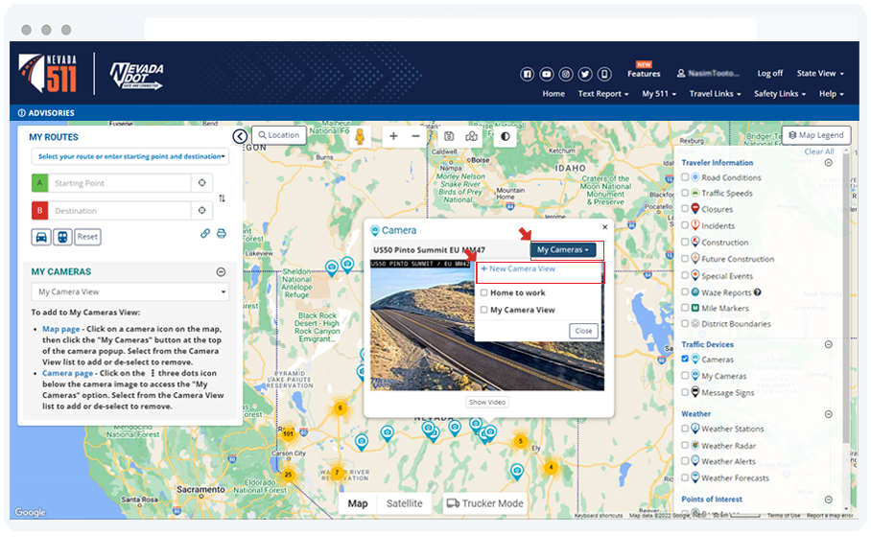Swap starting point and destination
This screenshot has height=558, width=871.
[223, 198]
